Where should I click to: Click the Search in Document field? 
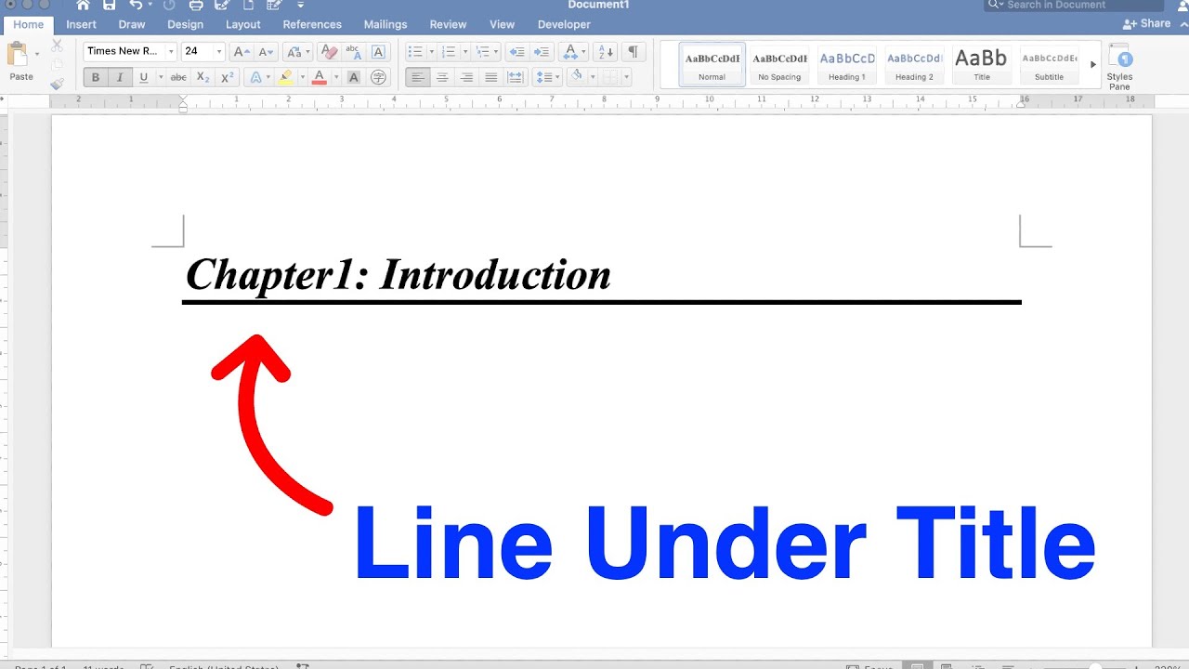coord(1074,5)
